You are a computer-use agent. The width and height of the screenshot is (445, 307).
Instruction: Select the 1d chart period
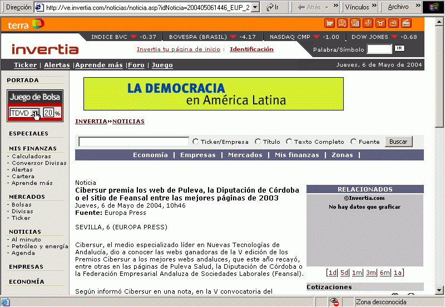click(332, 273)
